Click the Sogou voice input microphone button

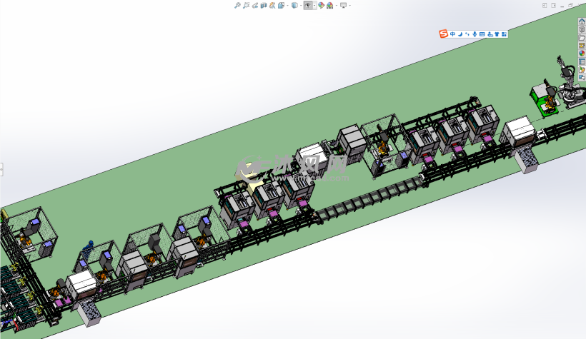(x=475, y=34)
